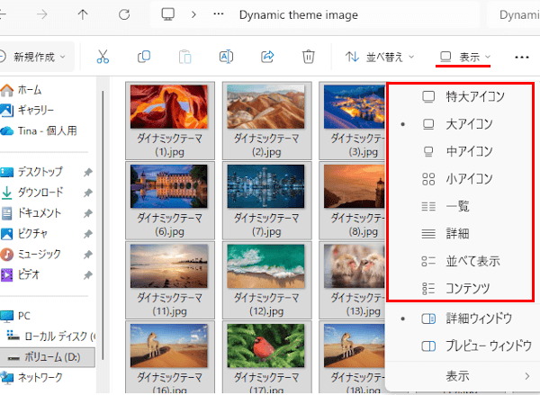Click the navigation pane vertical scrollbar
The image size is (540, 395).
click(x=103, y=224)
